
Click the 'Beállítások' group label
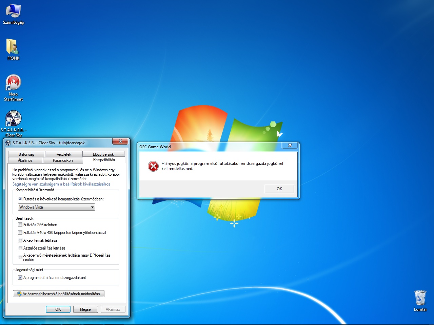(x=24, y=218)
